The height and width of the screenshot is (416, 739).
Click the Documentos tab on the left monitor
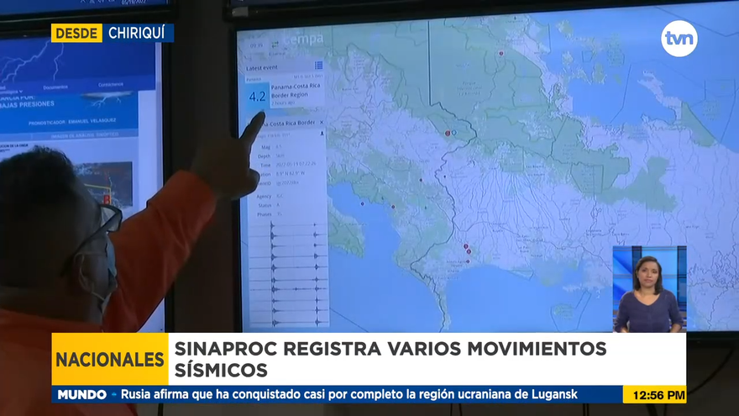pos(55,87)
